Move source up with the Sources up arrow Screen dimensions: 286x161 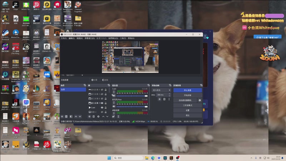pyautogui.click(x=103, y=117)
